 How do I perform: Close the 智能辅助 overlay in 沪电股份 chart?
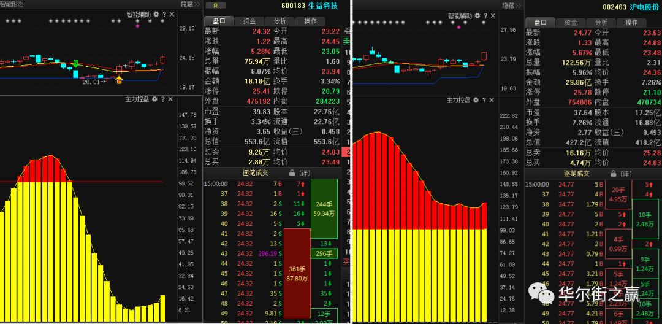493,15
